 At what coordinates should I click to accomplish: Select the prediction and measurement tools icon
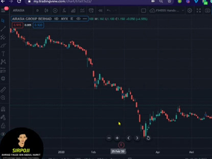(x=3, y=70)
